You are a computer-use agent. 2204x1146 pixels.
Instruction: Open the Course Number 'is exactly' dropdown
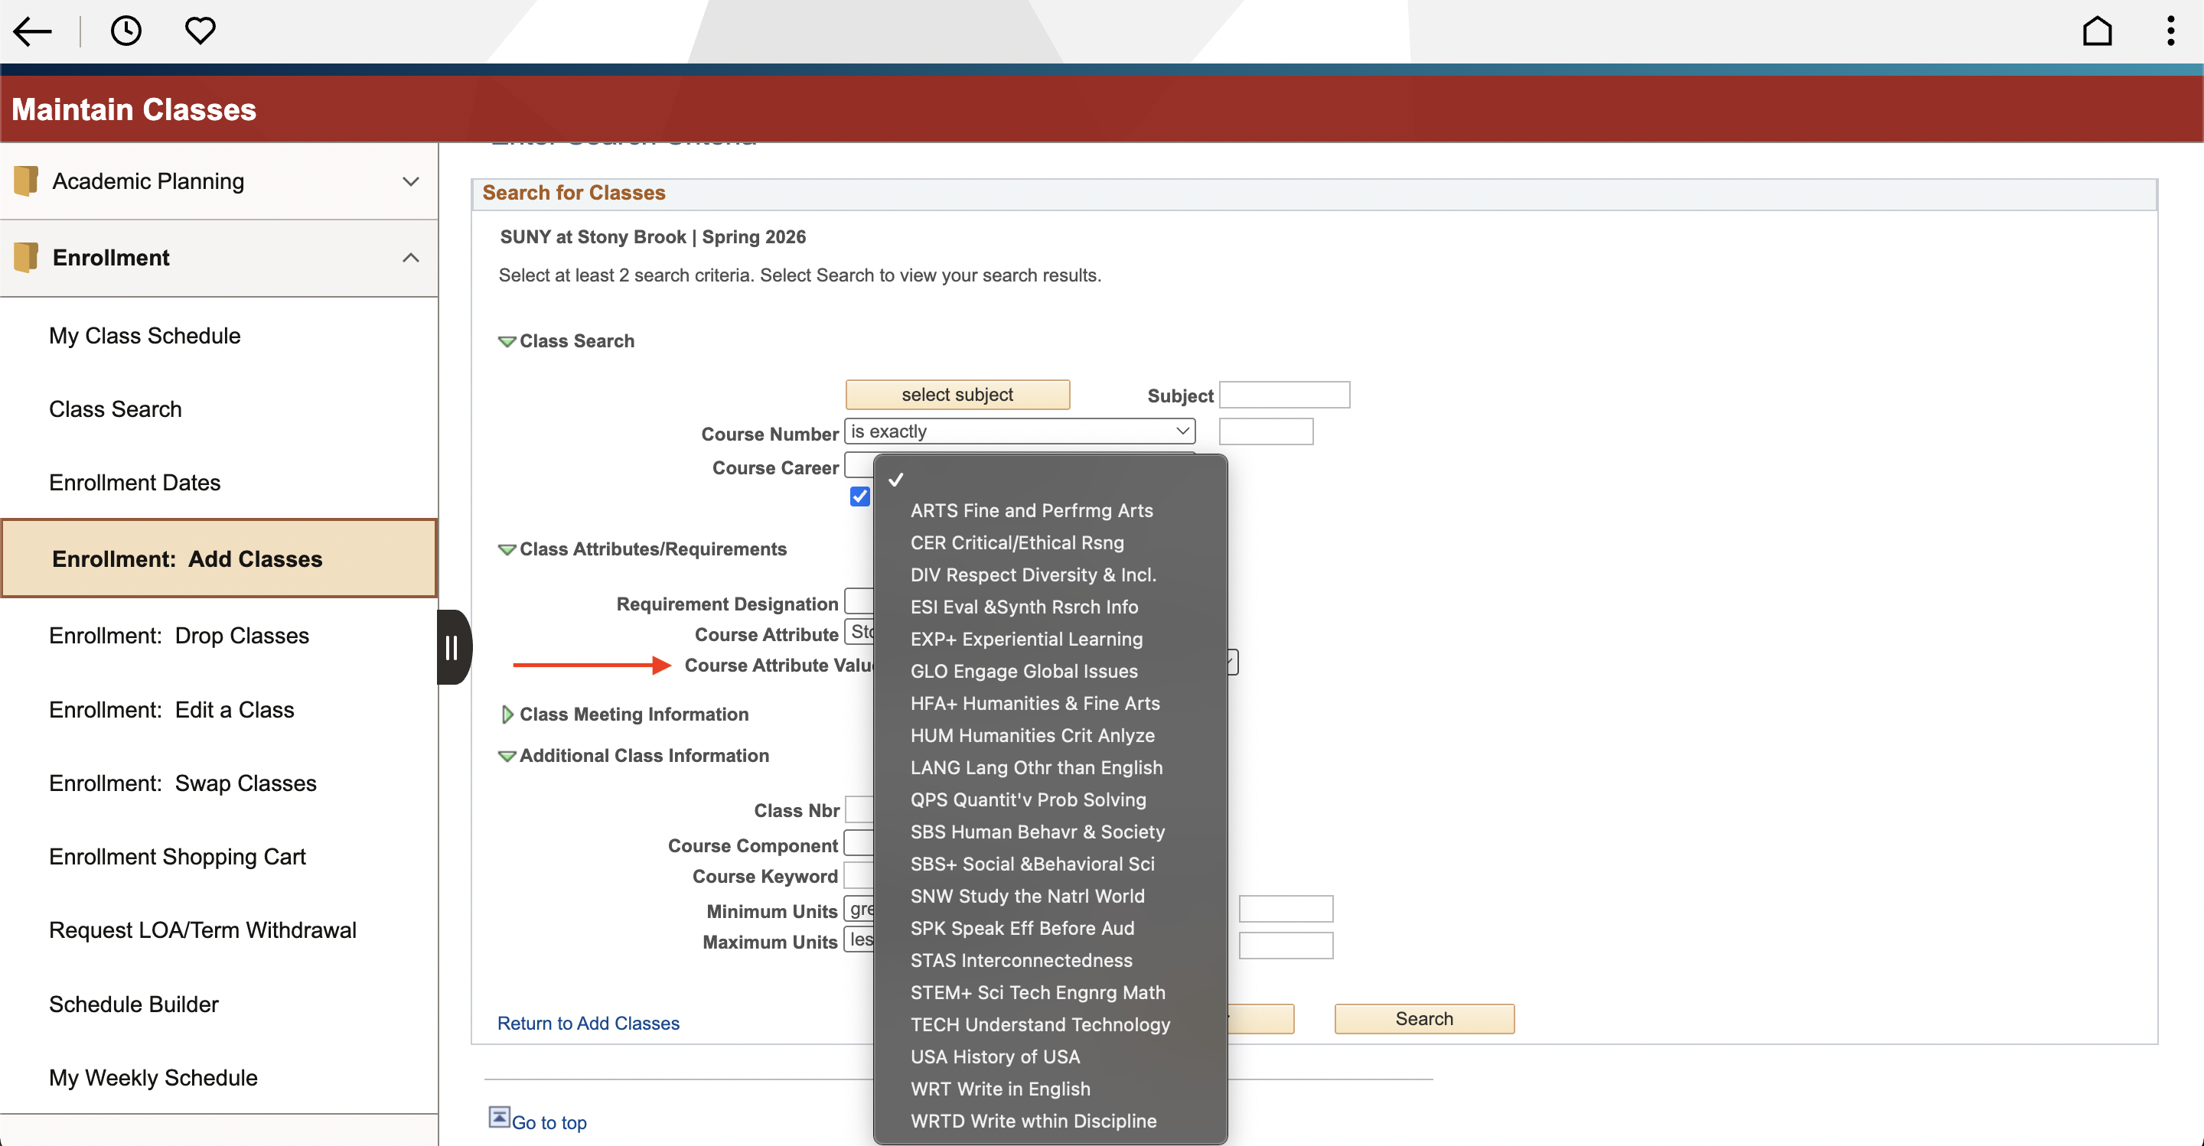(x=1019, y=431)
